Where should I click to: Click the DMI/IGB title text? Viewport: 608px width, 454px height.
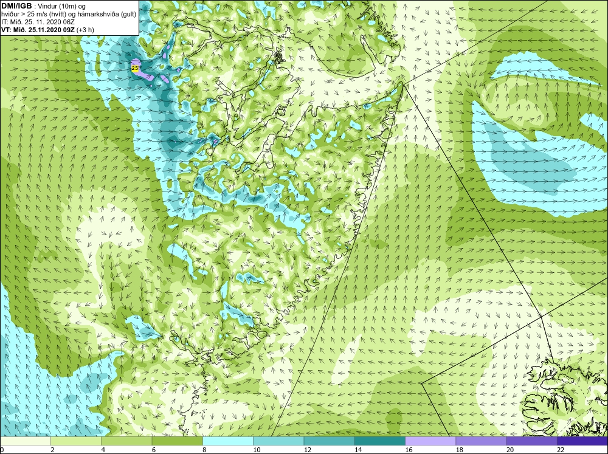click(x=16, y=6)
